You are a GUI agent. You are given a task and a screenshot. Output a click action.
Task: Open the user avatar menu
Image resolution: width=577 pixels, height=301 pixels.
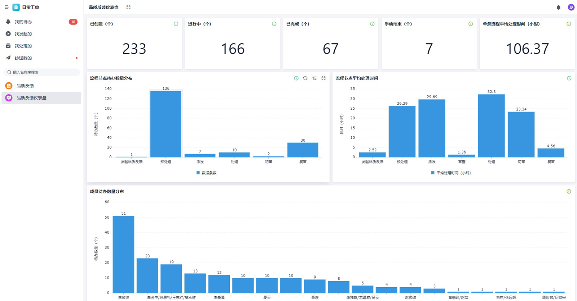(x=571, y=7)
